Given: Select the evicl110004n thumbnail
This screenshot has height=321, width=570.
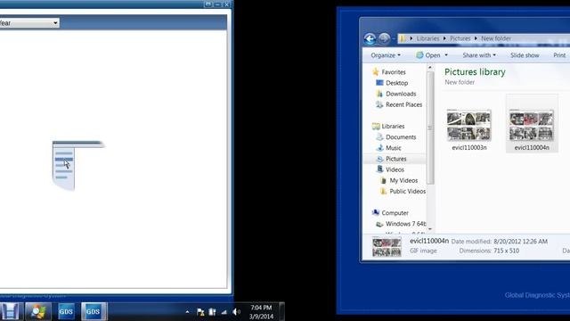Looking at the screenshot, I should tap(532, 125).
